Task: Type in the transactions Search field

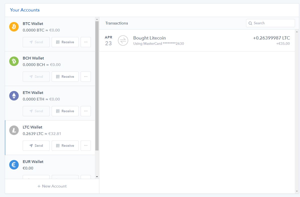Action: point(273,23)
